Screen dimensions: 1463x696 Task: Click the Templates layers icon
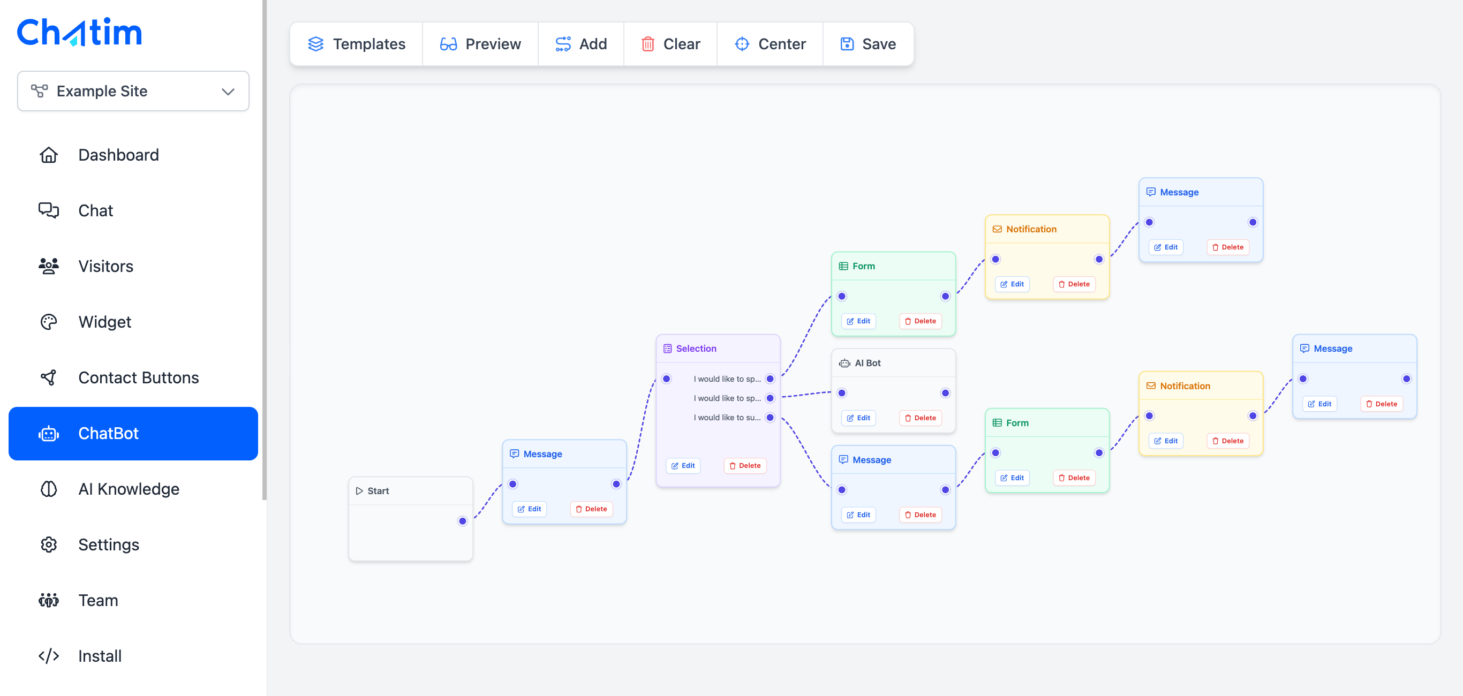click(x=316, y=44)
